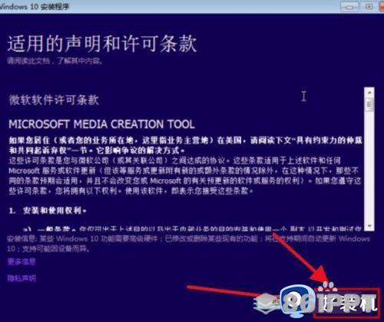Maximize the Windows 10 setup window
This screenshot has width=384, height=322.
point(369,6)
